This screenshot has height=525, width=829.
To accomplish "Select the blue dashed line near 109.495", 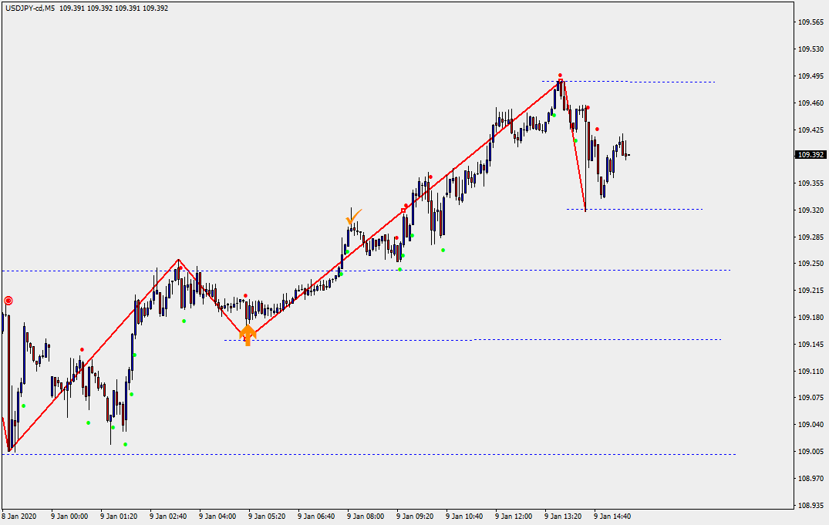I will (x=671, y=82).
